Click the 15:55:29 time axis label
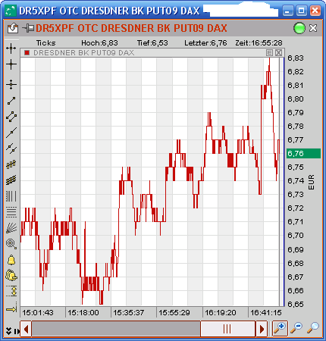This screenshot has width=326, height=341. coord(174,313)
